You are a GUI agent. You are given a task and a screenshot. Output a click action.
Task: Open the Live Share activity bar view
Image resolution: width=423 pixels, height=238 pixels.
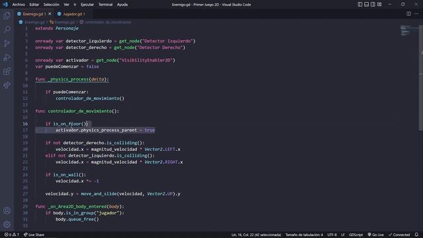click(7, 85)
